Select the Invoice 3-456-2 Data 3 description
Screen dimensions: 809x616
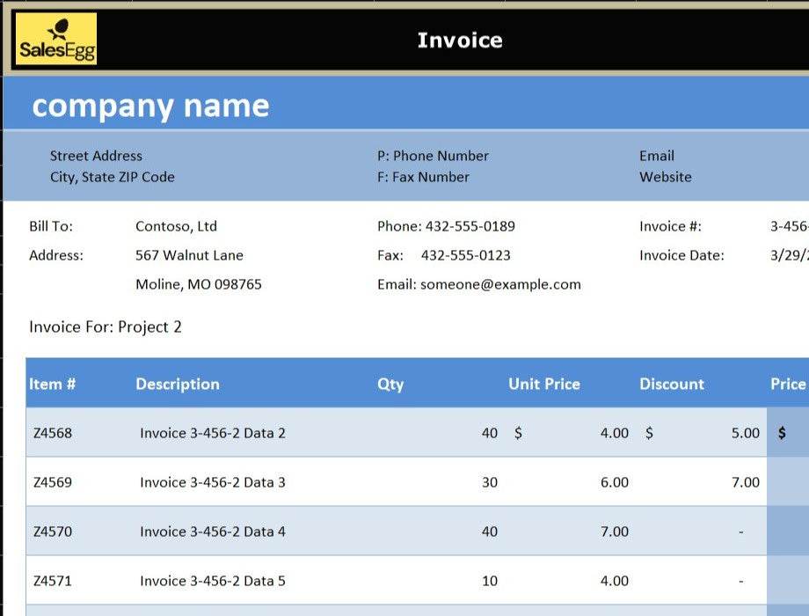(x=212, y=482)
